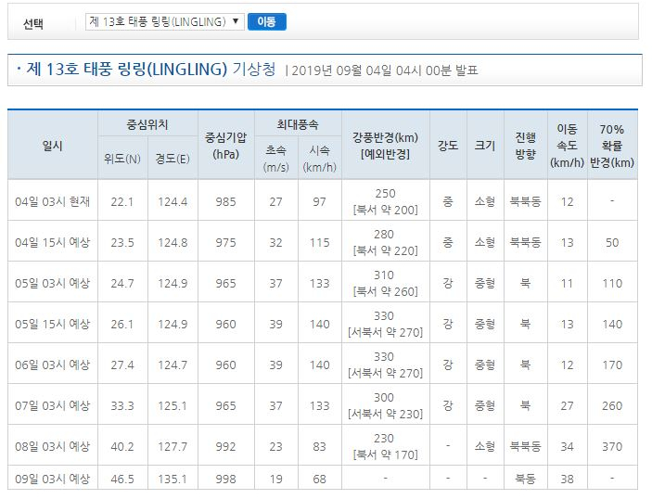Image resolution: width=652 pixels, height=499 pixels.
Task: Click the 중심위치 column header
Action: tap(147, 124)
